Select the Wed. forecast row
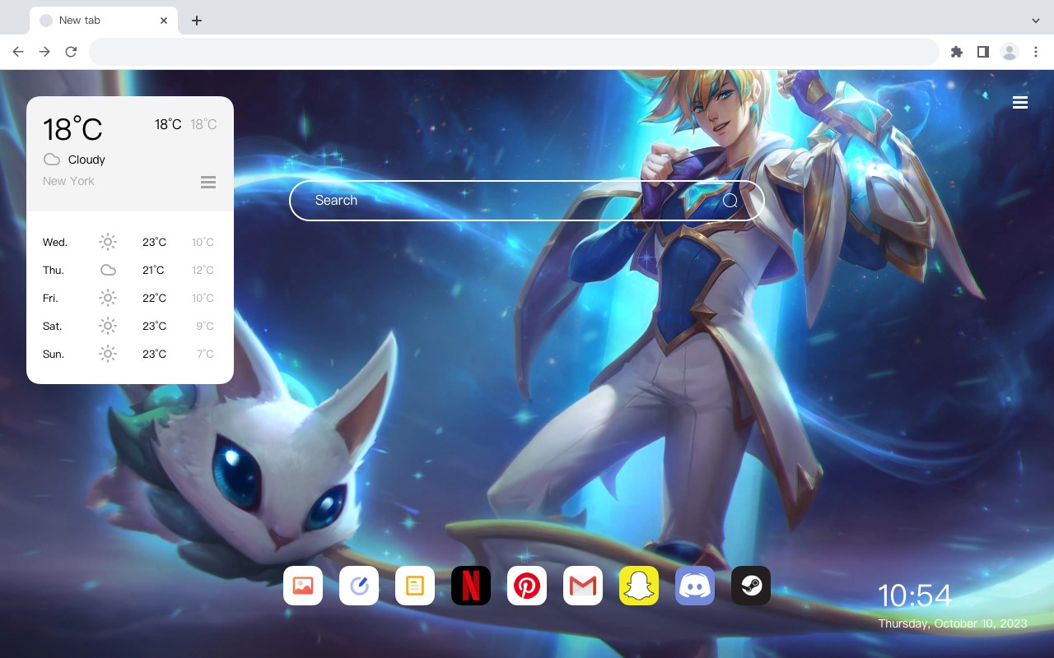The image size is (1054, 658). pos(130,242)
